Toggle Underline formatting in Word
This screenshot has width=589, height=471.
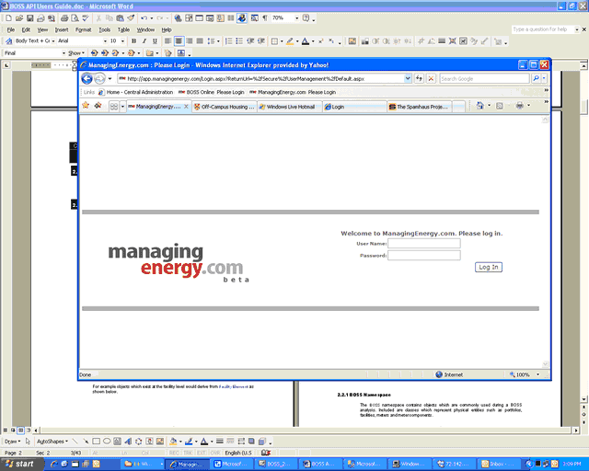(x=155, y=41)
